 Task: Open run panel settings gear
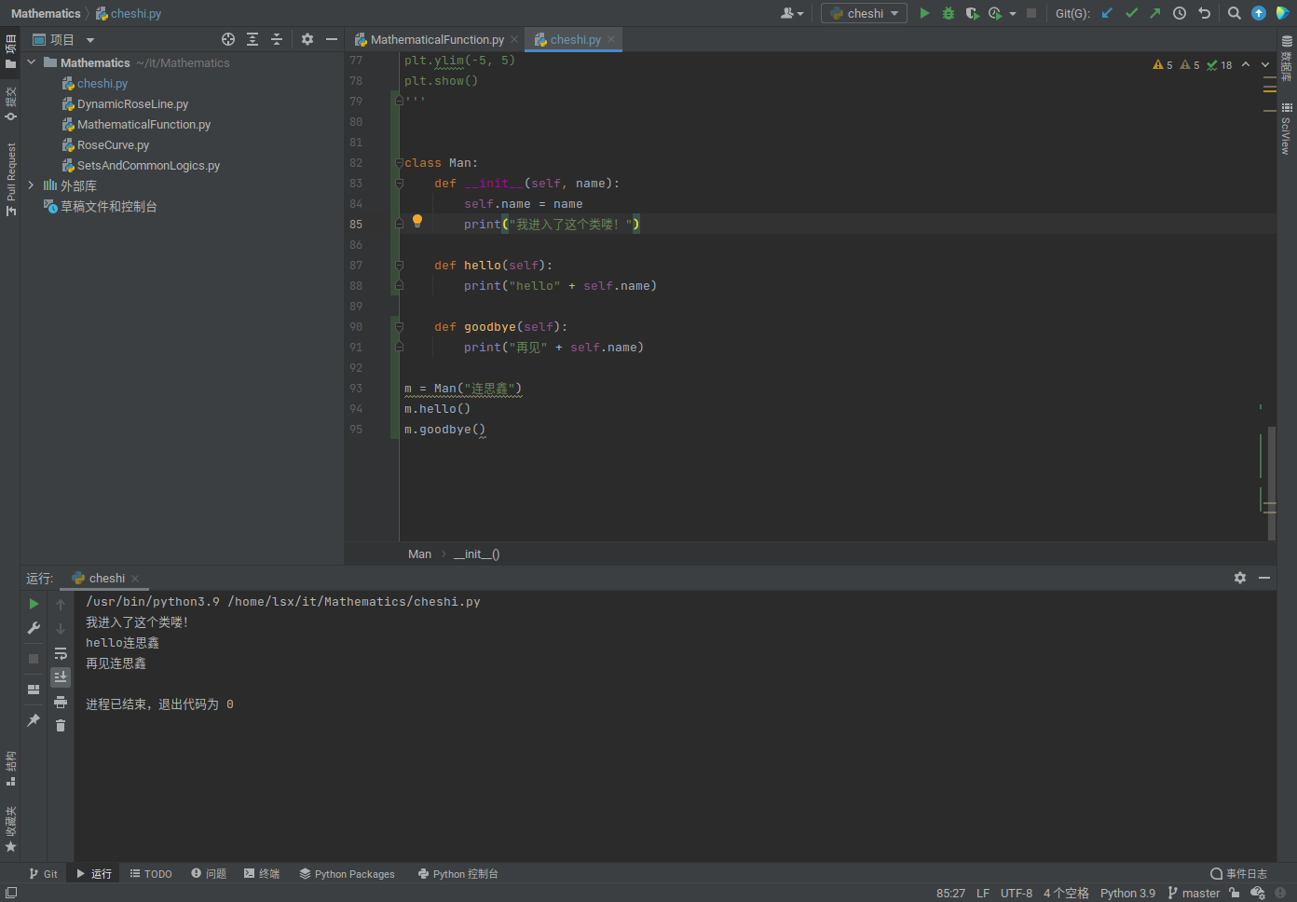(1240, 578)
